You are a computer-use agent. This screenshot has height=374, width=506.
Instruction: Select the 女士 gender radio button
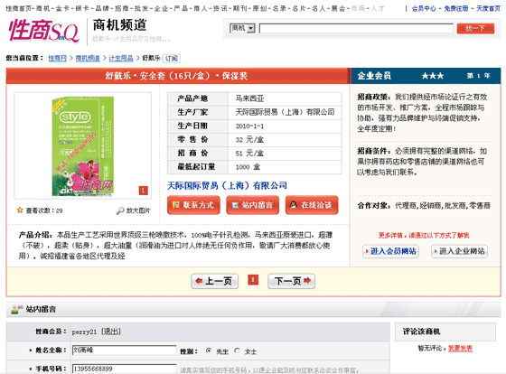pyautogui.click(x=237, y=351)
